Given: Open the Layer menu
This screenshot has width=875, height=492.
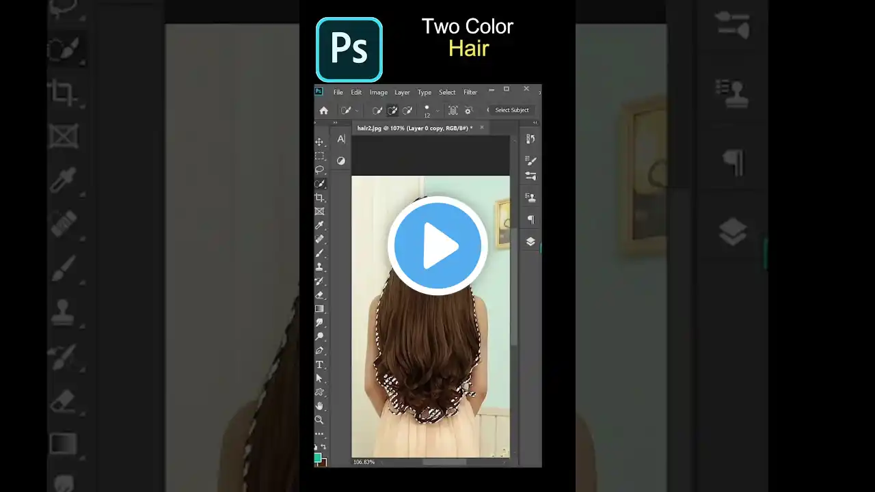Looking at the screenshot, I should pyautogui.click(x=402, y=92).
